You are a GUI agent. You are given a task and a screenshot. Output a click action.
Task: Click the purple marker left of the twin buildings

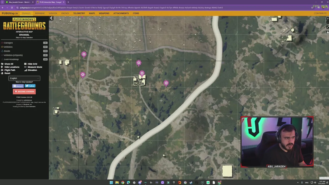pos(84,54)
